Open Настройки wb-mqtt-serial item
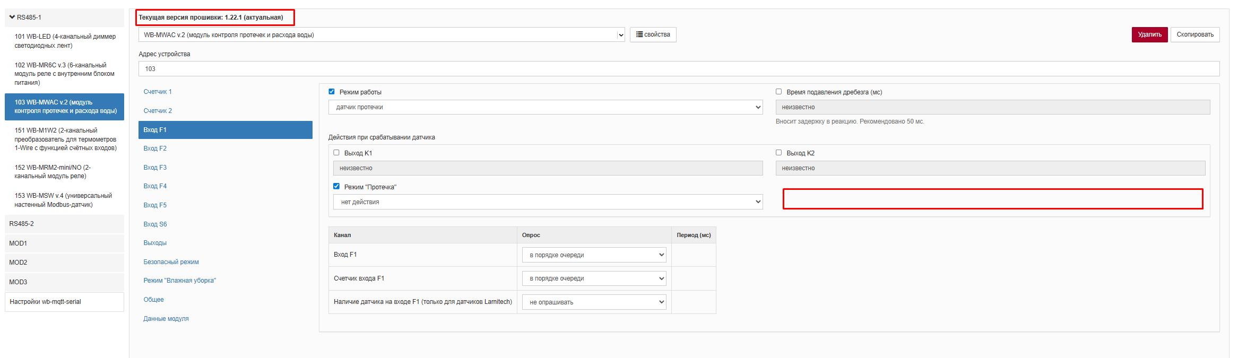The image size is (1238, 358). coord(46,302)
